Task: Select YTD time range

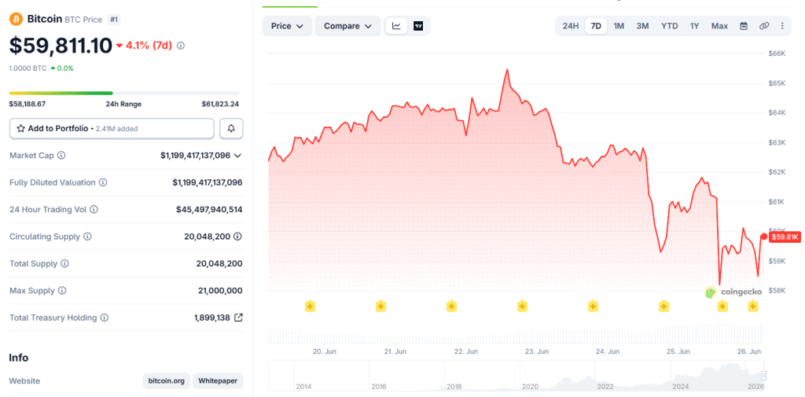Action: pyautogui.click(x=670, y=26)
